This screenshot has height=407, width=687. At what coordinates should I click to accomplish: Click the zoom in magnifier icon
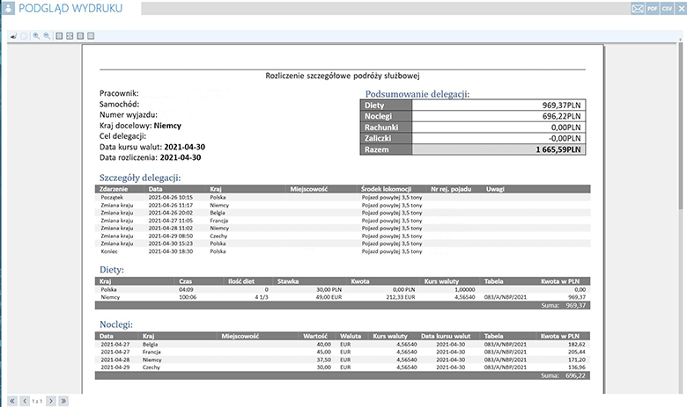36,36
